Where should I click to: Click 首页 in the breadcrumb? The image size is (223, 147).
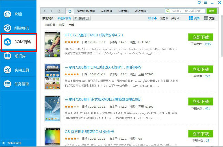62,25
